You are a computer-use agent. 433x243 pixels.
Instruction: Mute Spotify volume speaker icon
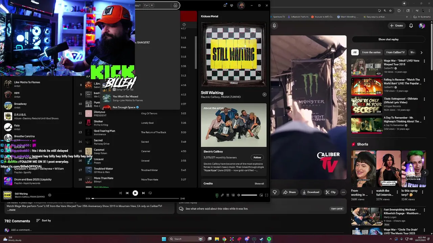pyautogui.click(x=238, y=195)
